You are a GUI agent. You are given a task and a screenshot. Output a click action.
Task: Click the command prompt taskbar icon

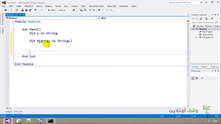(x=50, y=121)
